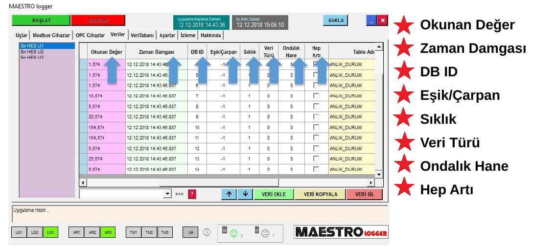This screenshot has height=251, width=555.
Task: Click the VERİ KOPYALA button
Action: [321, 194]
